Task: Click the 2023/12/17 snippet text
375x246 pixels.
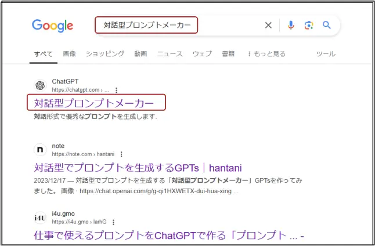Action: (168, 186)
